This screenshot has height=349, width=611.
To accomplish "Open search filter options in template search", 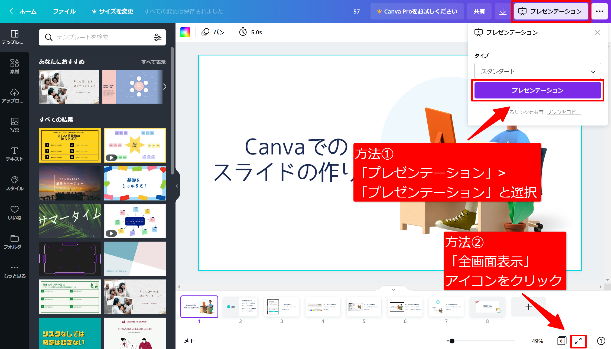I will click(158, 37).
